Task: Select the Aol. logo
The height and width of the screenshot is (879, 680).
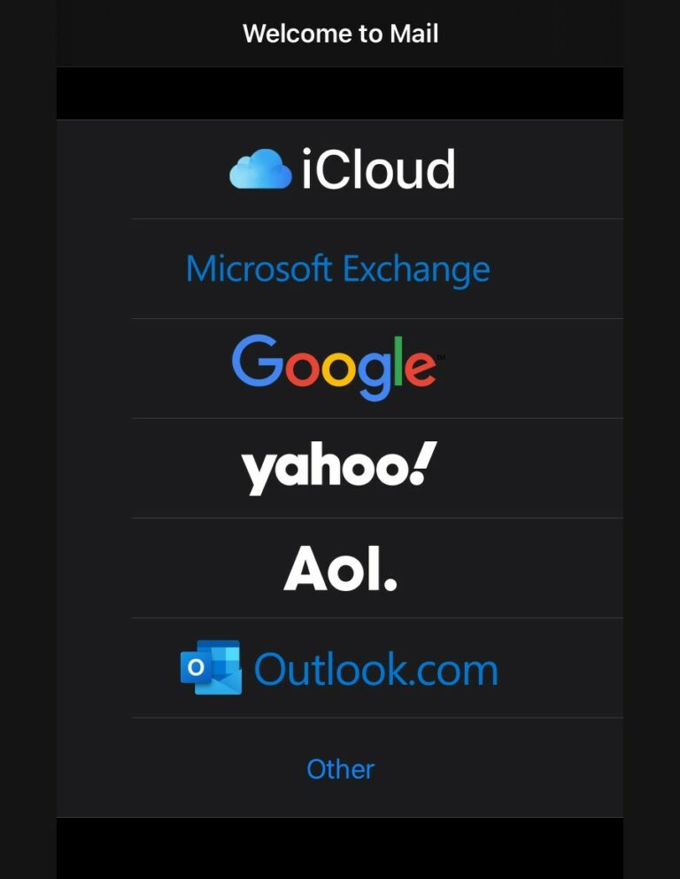Action: pyautogui.click(x=341, y=568)
